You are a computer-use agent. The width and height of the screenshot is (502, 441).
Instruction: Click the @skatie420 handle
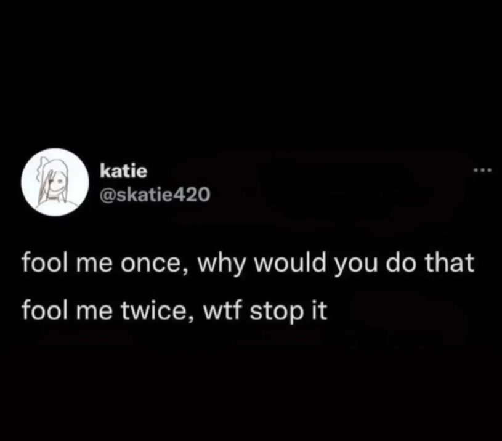click(x=155, y=194)
